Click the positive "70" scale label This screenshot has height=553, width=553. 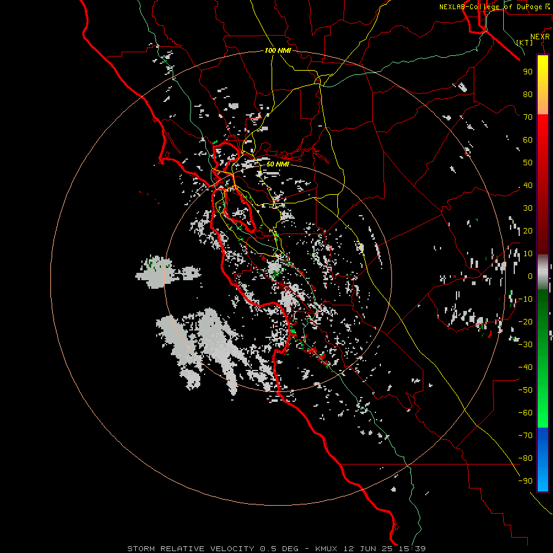(528, 117)
